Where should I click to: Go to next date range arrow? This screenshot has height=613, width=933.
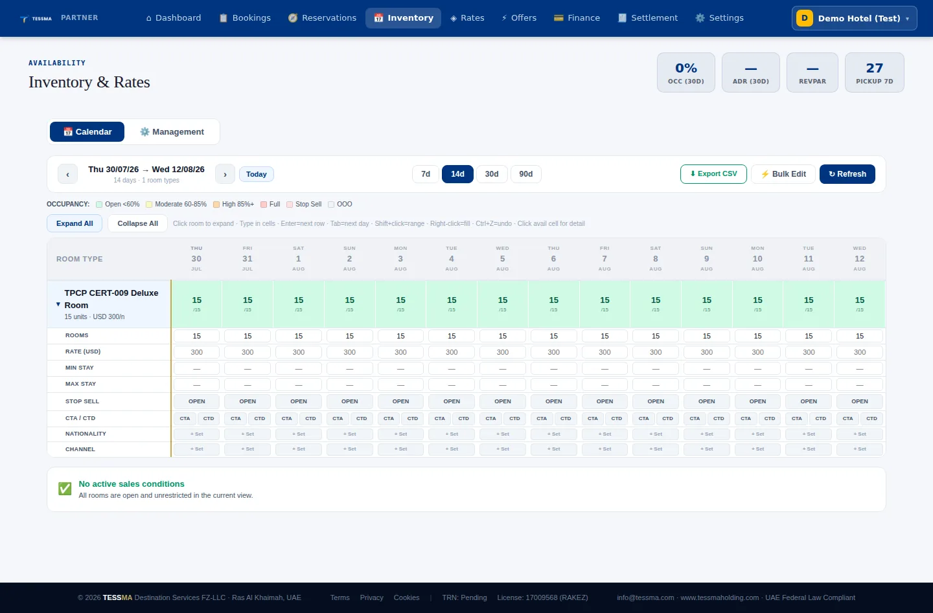coord(225,174)
